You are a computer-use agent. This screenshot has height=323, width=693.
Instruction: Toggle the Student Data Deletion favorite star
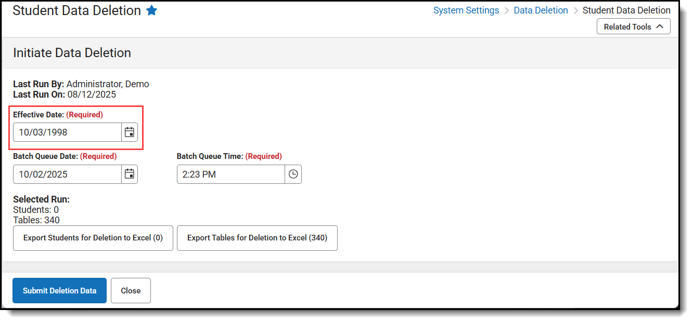[151, 10]
